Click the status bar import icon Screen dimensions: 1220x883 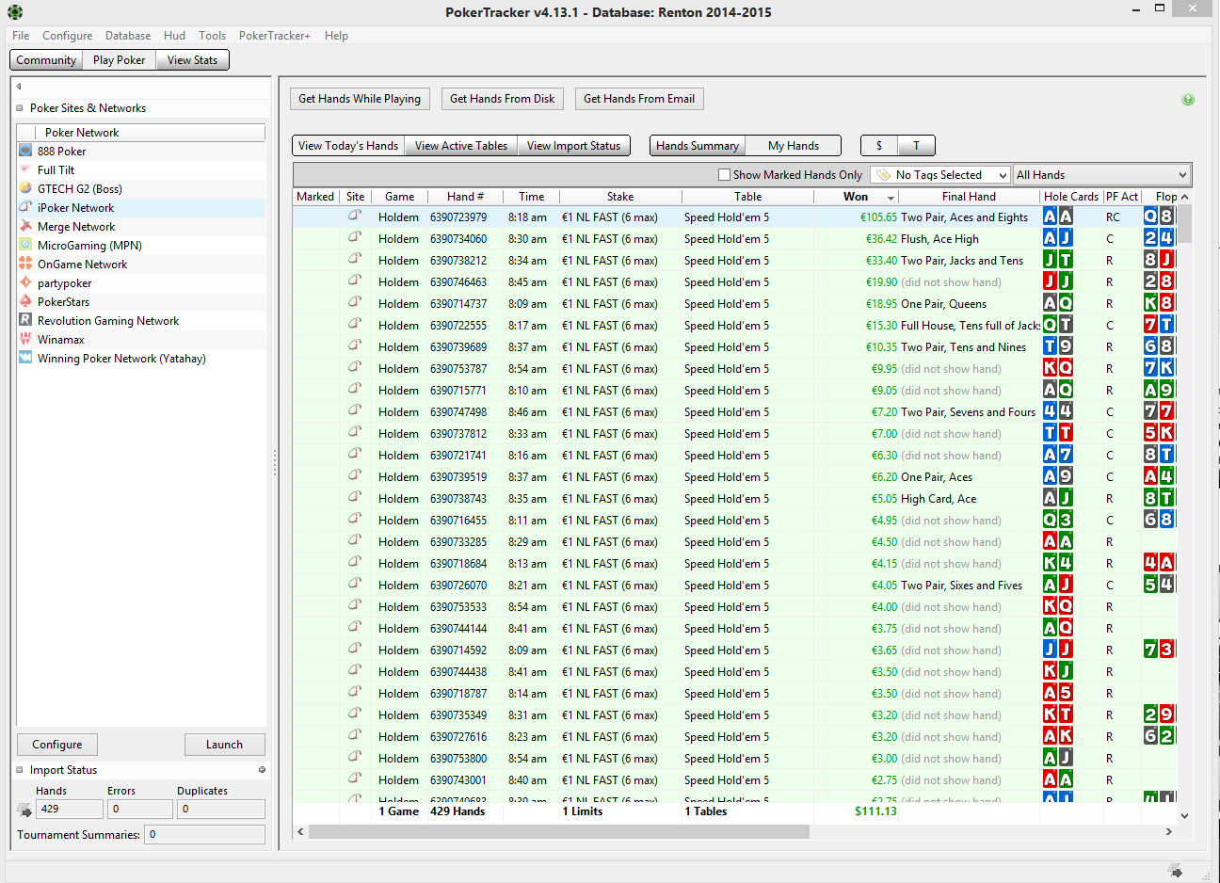[1175, 870]
